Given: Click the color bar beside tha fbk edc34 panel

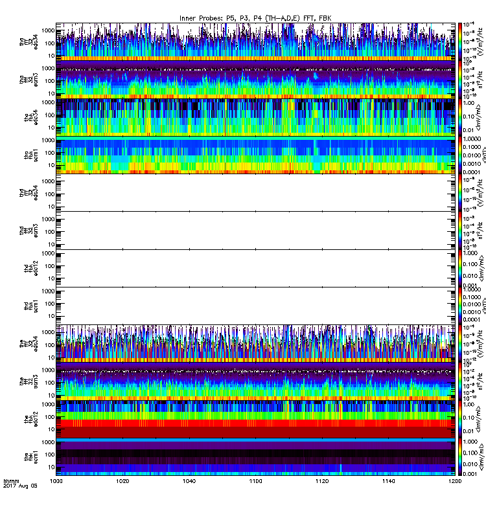Looking at the screenshot, I should tap(460, 118).
